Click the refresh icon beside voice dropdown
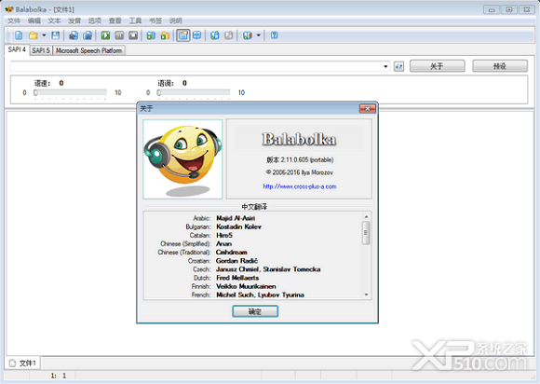Screen dimensions: 540x384 (398, 66)
